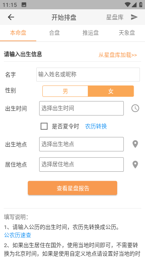This screenshot has width=145, height=258.
Task: Tap the location pin beside 出生地点
Action: click(135, 144)
